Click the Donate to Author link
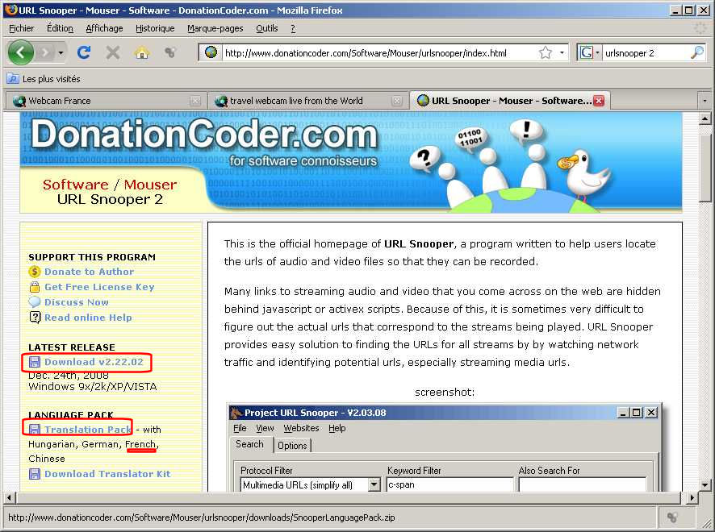This screenshot has height=532, width=715. pyautogui.click(x=90, y=272)
